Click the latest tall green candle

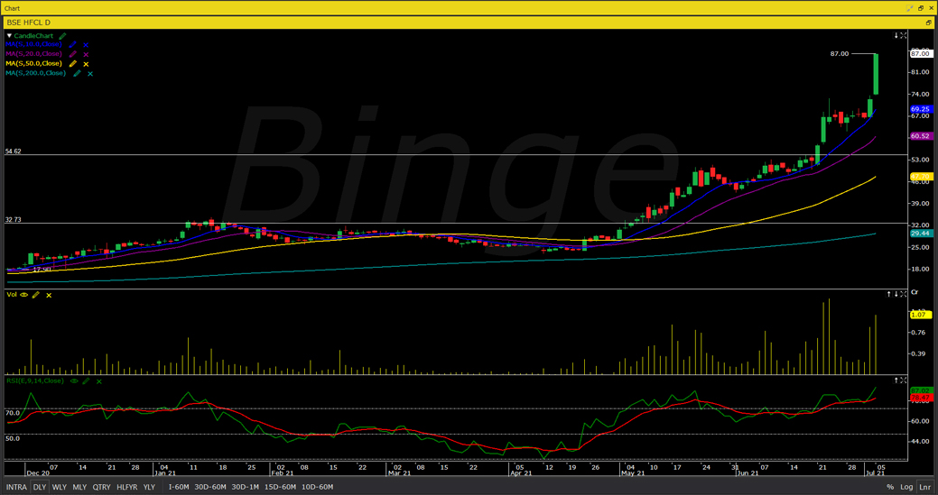click(876, 74)
